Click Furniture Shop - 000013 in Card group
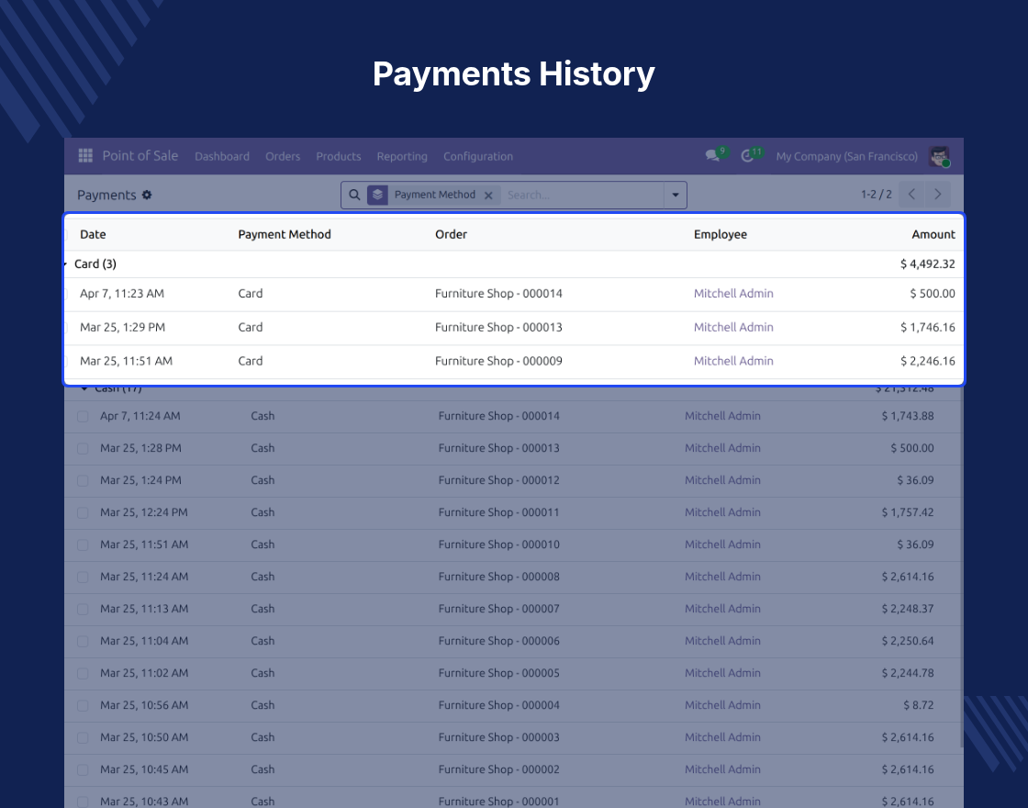Viewport: 1028px width, 808px height. point(499,327)
